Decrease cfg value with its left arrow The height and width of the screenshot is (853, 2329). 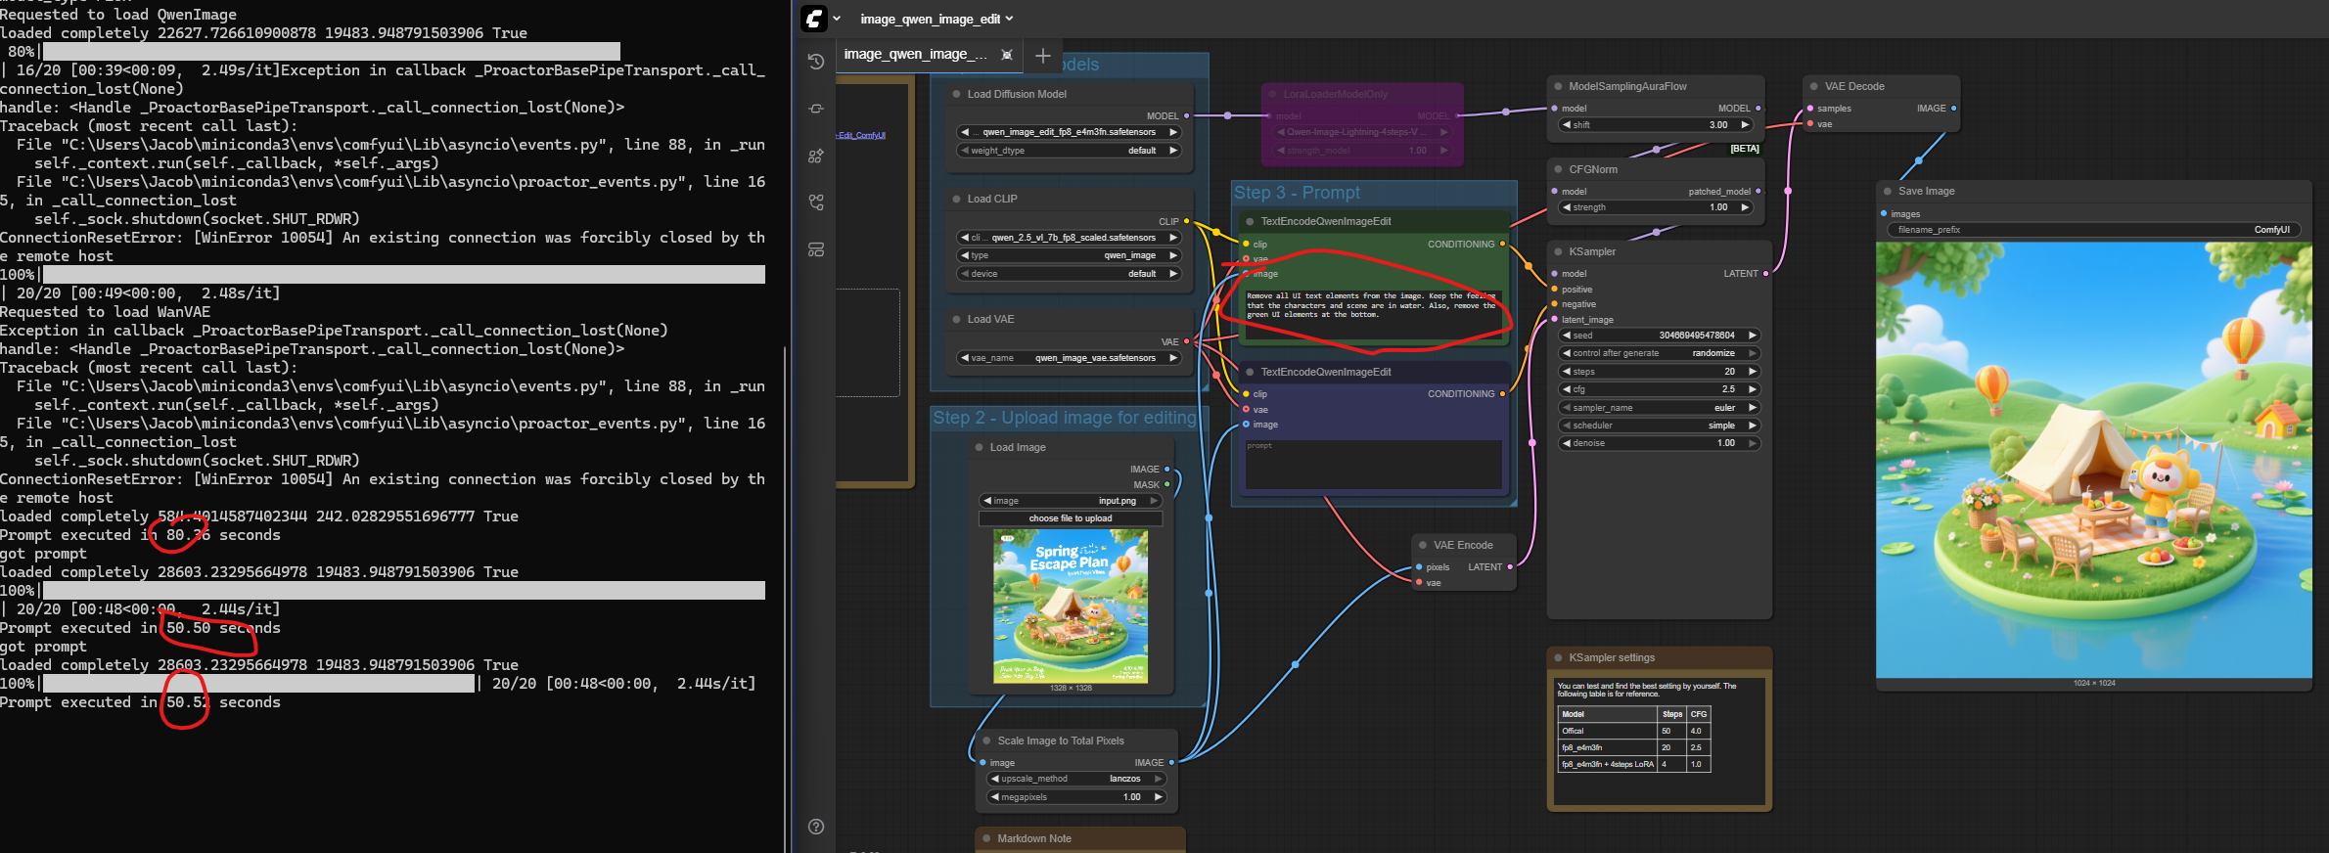1567,389
